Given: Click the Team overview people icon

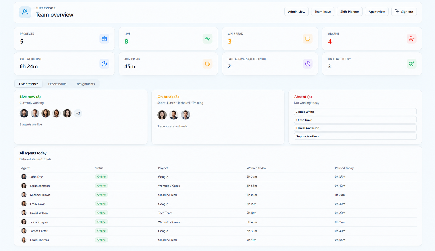Looking at the screenshot, I should point(25,12).
